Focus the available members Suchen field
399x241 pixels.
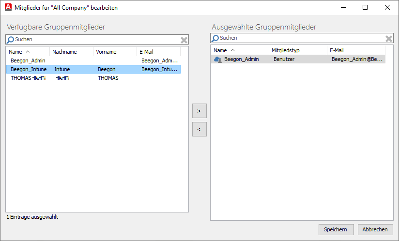coord(97,39)
